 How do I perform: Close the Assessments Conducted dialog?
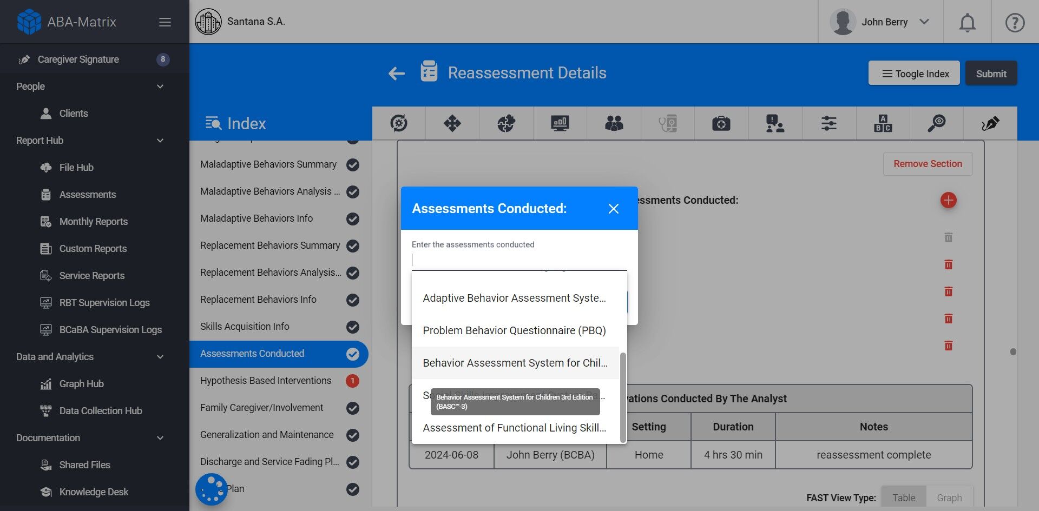tap(613, 209)
